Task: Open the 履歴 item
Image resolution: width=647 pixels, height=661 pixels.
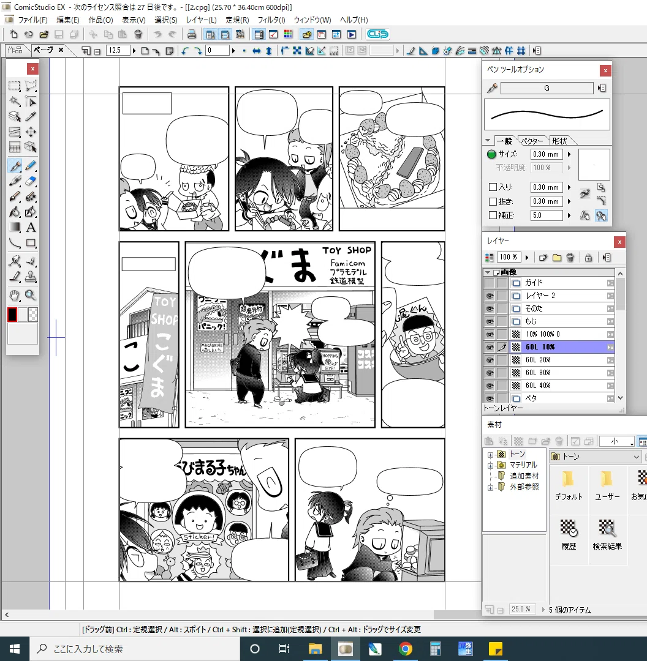Action: [x=569, y=534]
